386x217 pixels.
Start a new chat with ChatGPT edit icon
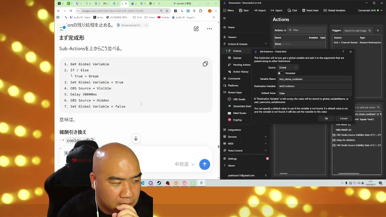coord(196,29)
